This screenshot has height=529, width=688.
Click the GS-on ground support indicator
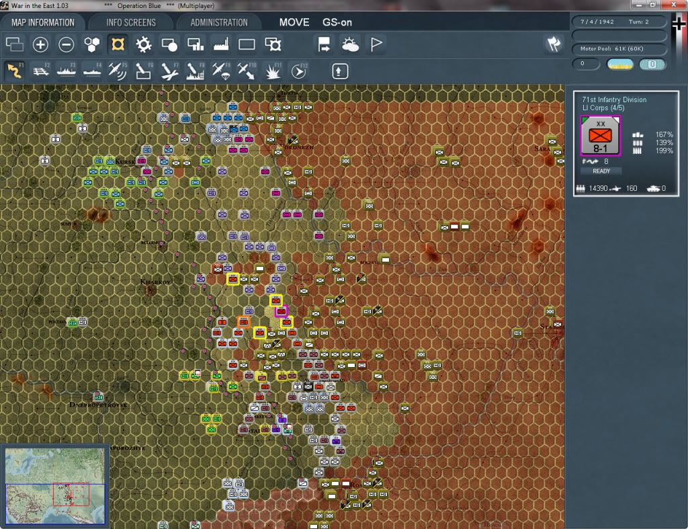click(337, 22)
